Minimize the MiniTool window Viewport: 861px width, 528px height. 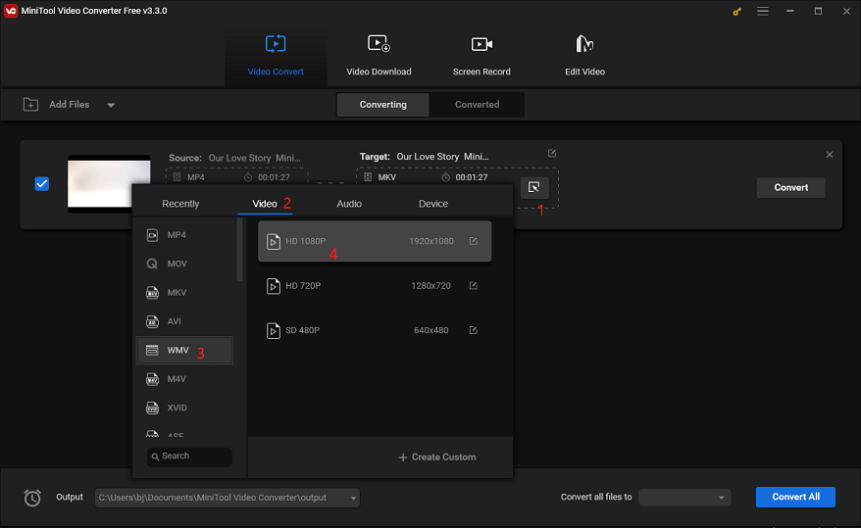coord(789,11)
